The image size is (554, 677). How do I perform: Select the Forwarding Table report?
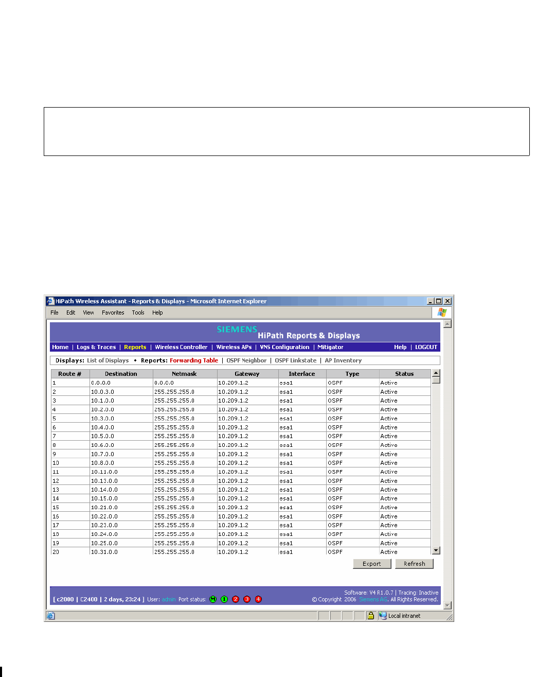[194, 360]
